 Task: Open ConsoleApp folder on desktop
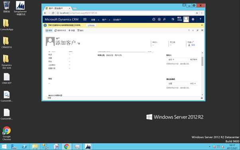point(7,25)
